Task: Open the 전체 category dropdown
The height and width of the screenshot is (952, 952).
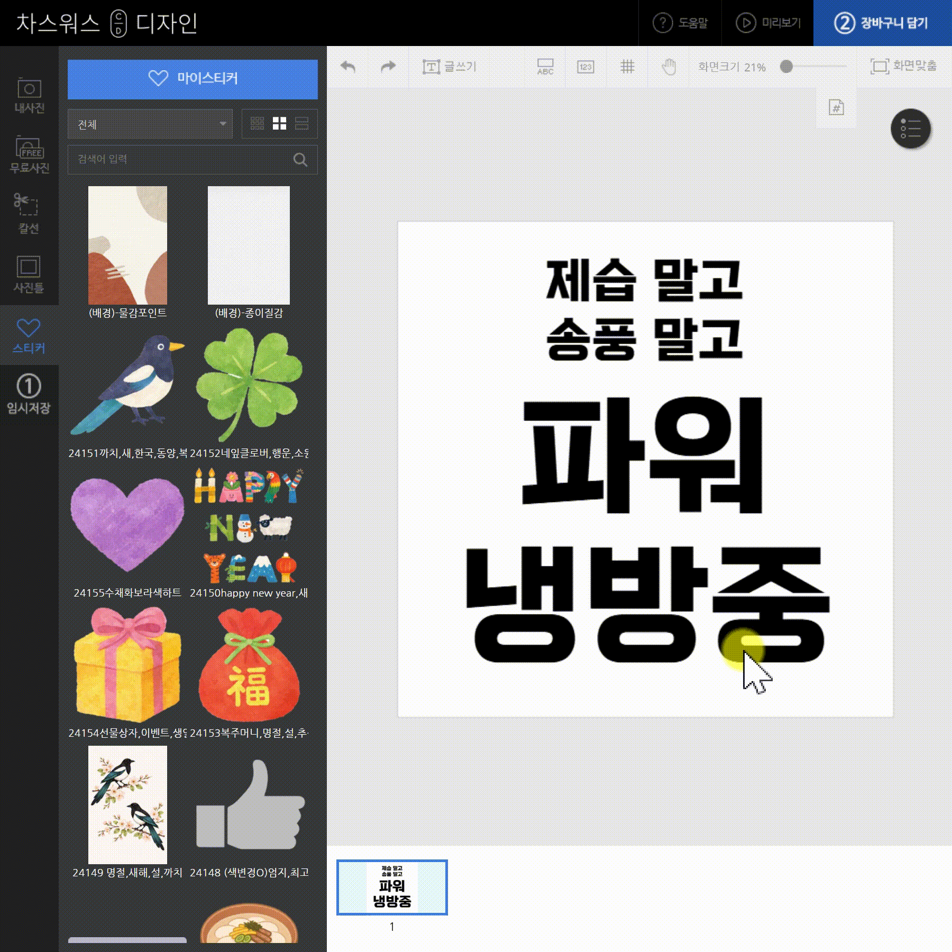Action: (150, 124)
